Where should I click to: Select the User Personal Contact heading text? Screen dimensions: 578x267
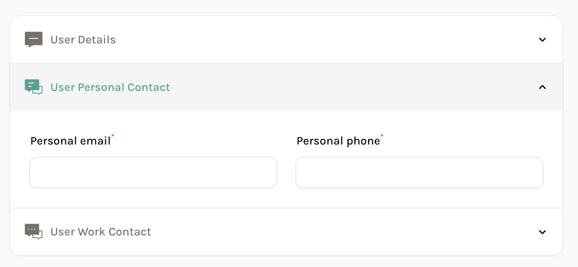tap(110, 87)
